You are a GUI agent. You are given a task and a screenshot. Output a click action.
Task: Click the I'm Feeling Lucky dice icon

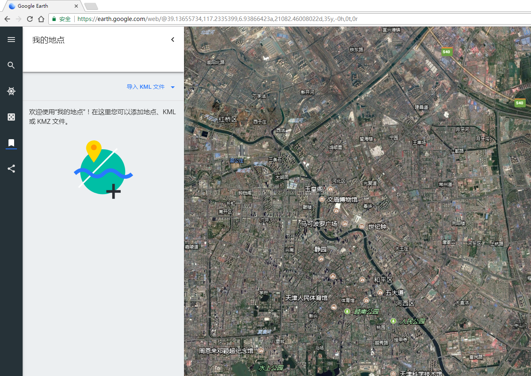pyautogui.click(x=11, y=117)
